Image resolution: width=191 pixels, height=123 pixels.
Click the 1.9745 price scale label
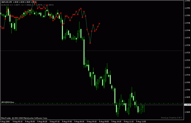coord(187,23)
